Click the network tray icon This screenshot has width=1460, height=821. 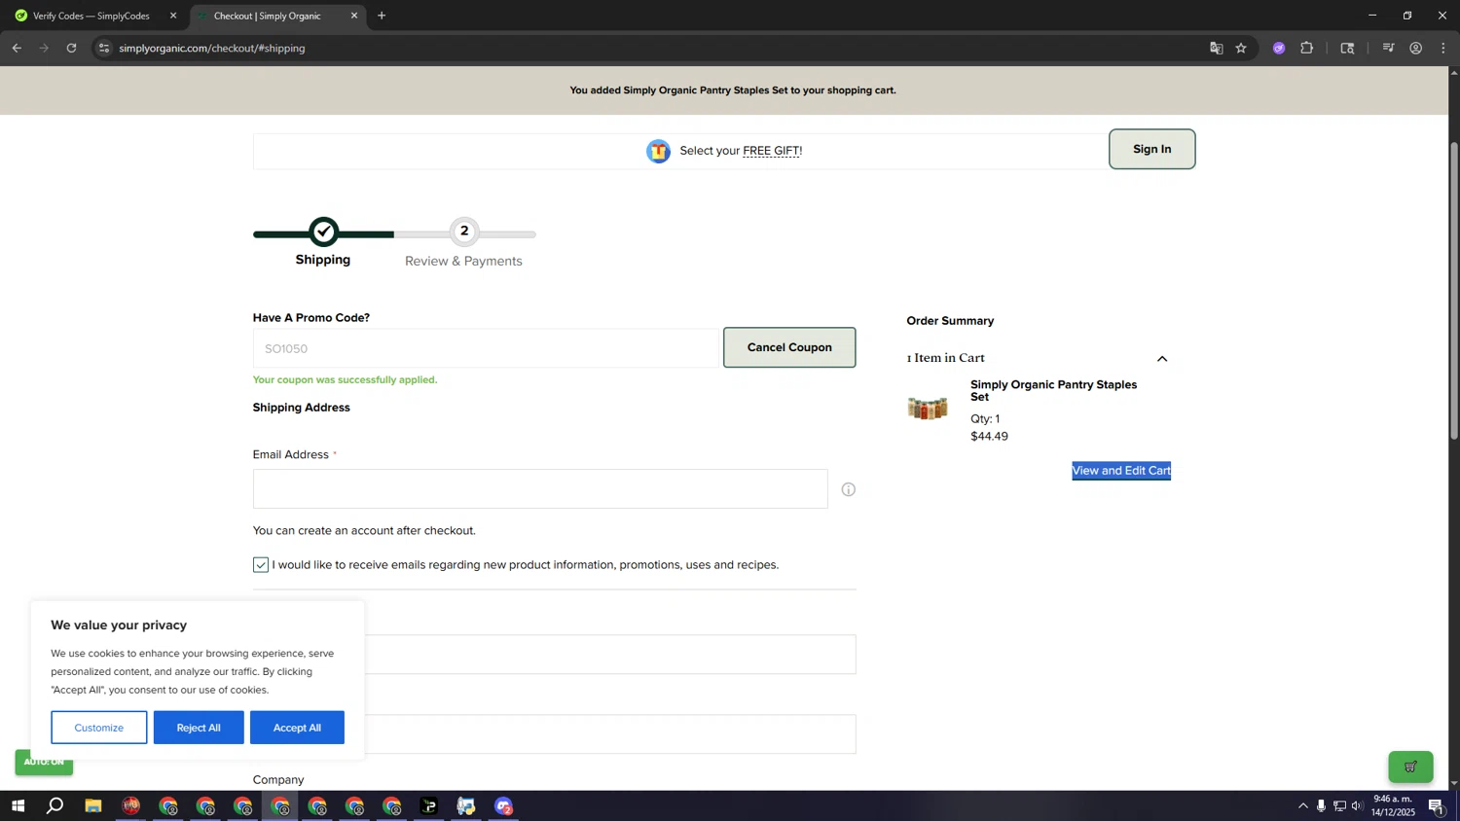(x=1339, y=806)
